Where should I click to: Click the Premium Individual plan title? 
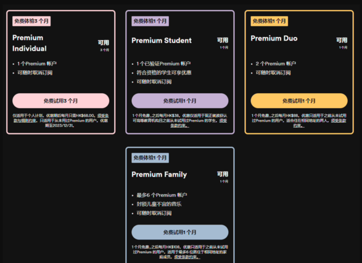(x=30, y=43)
